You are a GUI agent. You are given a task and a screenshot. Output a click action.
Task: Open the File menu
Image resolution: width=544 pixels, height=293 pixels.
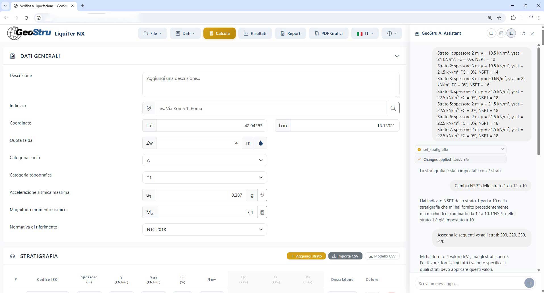click(x=153, y=33)
